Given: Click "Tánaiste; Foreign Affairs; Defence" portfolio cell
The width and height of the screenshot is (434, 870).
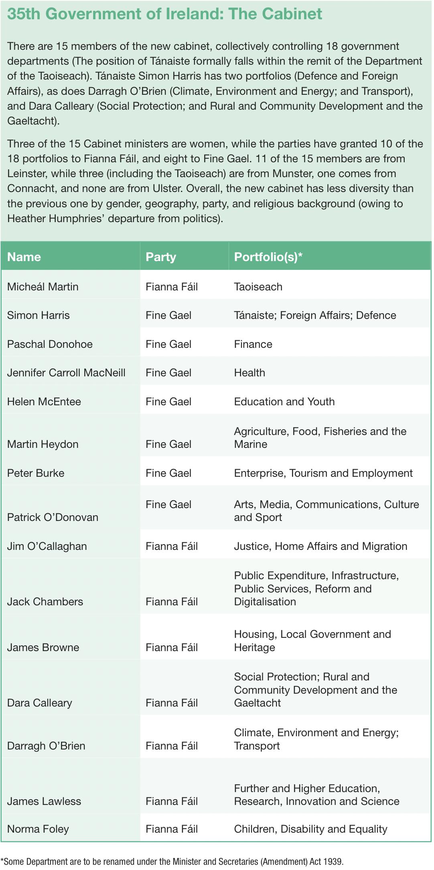Looking at the screenshot, I should pyautogui.click(x=315, y=315).
